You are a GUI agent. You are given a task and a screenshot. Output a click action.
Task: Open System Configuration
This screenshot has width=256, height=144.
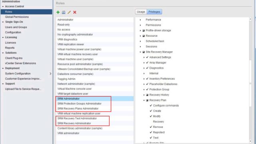[x=18, y=74]
